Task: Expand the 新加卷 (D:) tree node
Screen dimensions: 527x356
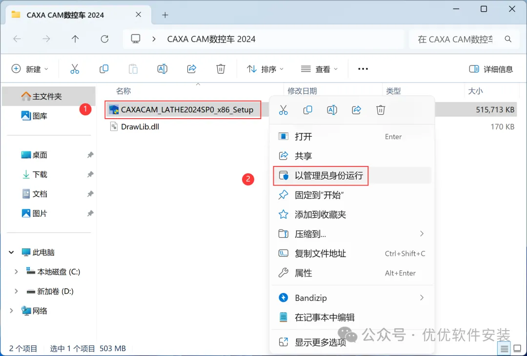Action: 16,292
